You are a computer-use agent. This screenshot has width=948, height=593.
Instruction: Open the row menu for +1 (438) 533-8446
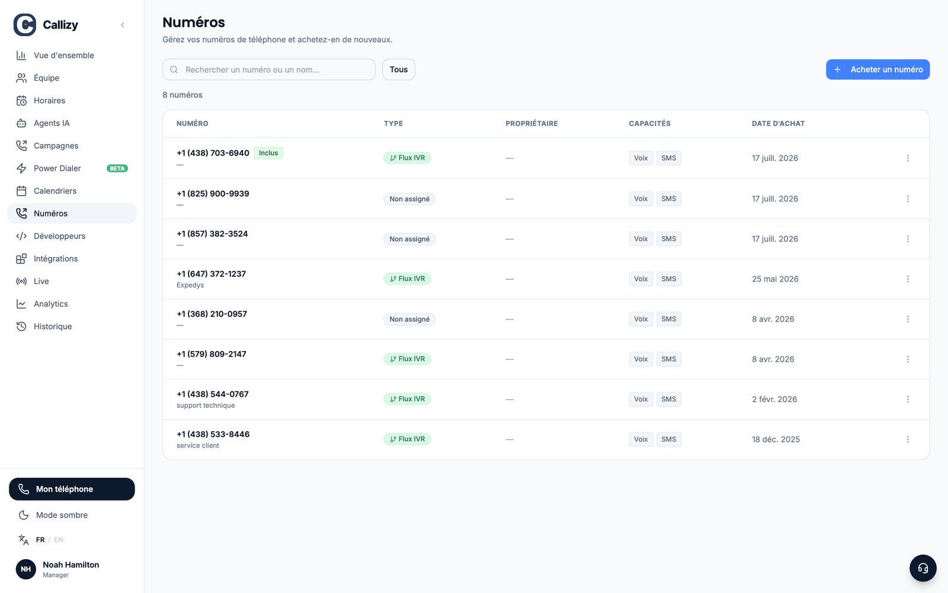pyautogui.click(x=908, y=439)
